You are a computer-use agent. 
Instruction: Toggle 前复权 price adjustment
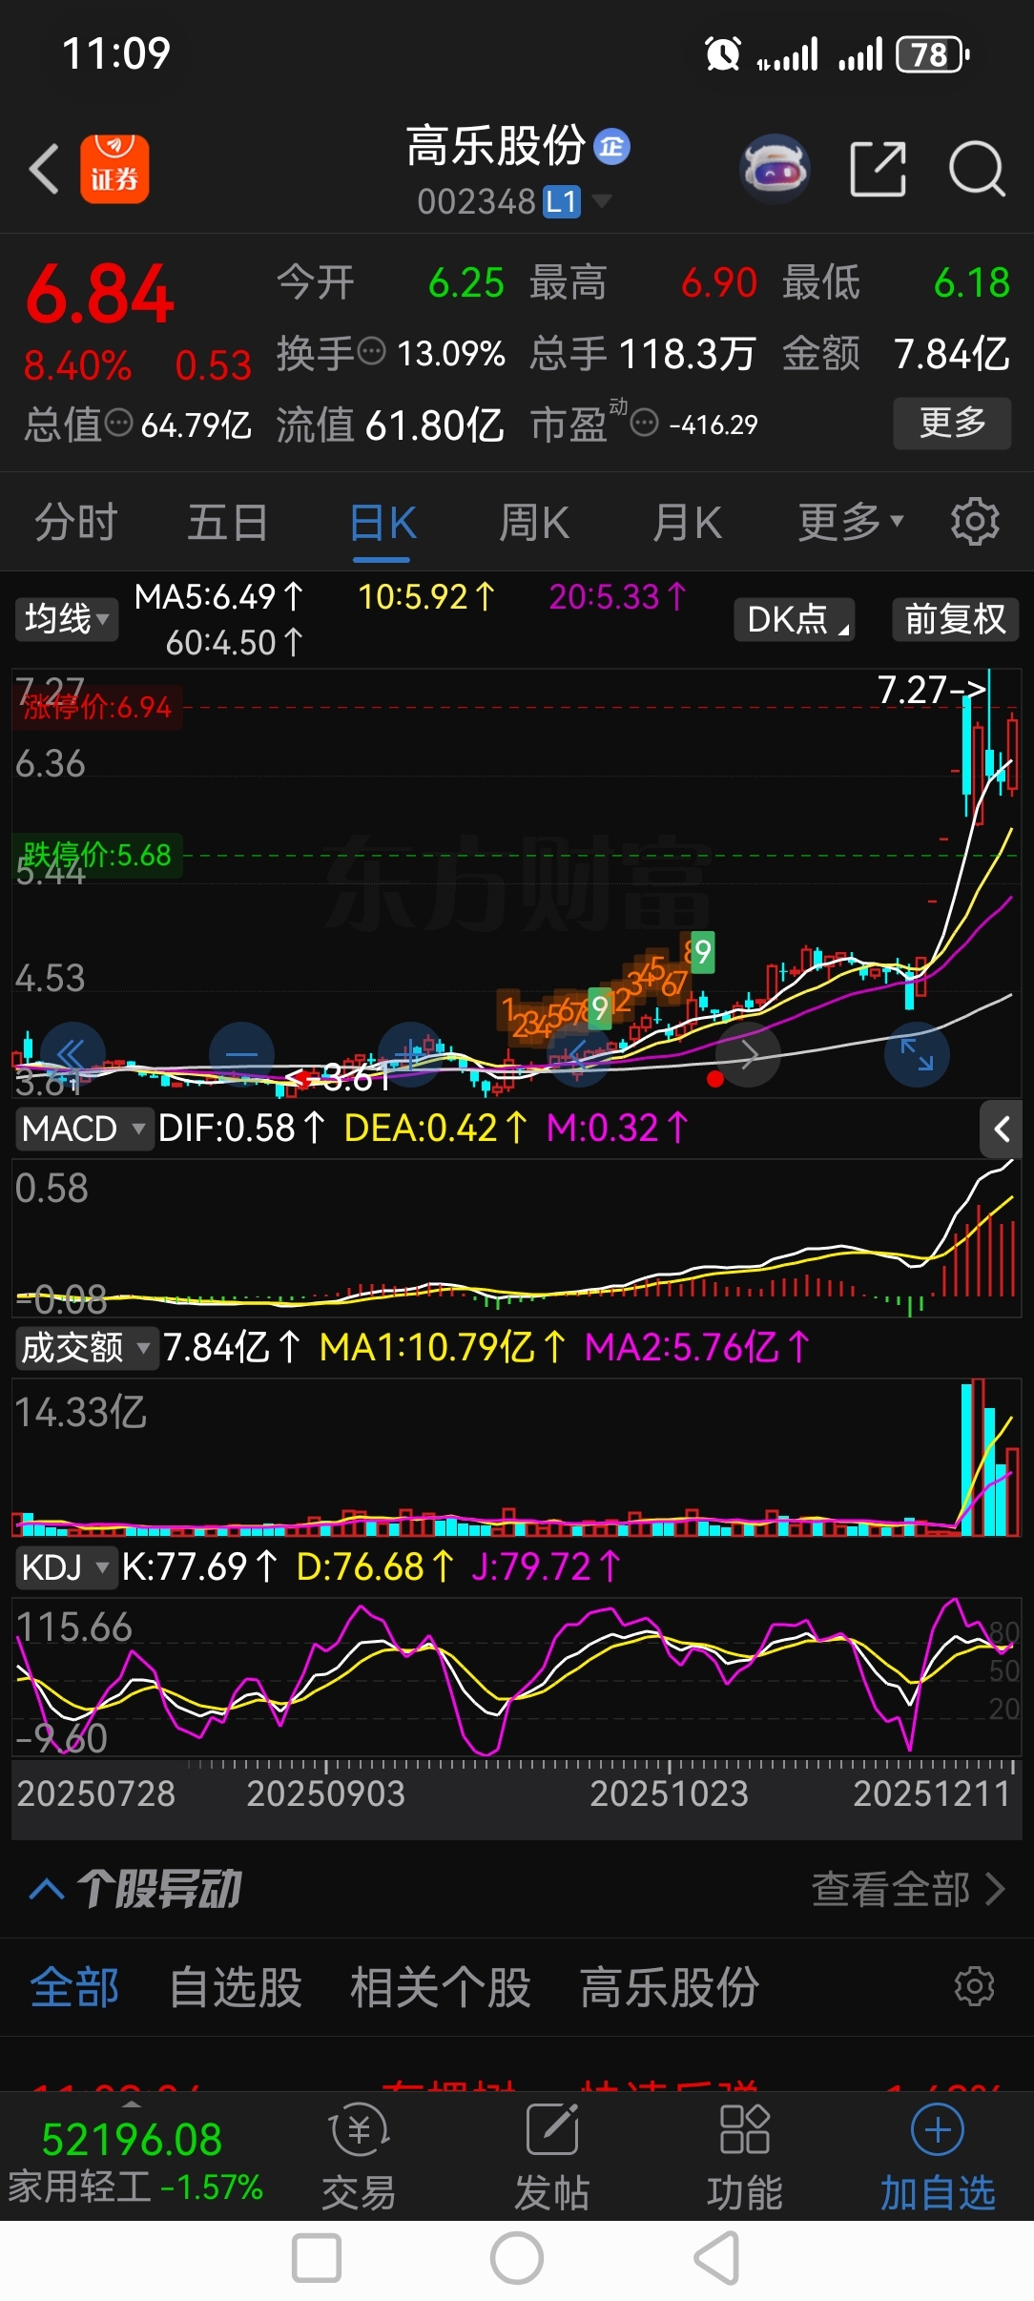pos(956,619)
